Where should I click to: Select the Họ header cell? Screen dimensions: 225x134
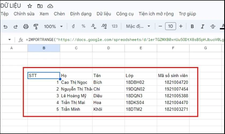tap(76, 76)
